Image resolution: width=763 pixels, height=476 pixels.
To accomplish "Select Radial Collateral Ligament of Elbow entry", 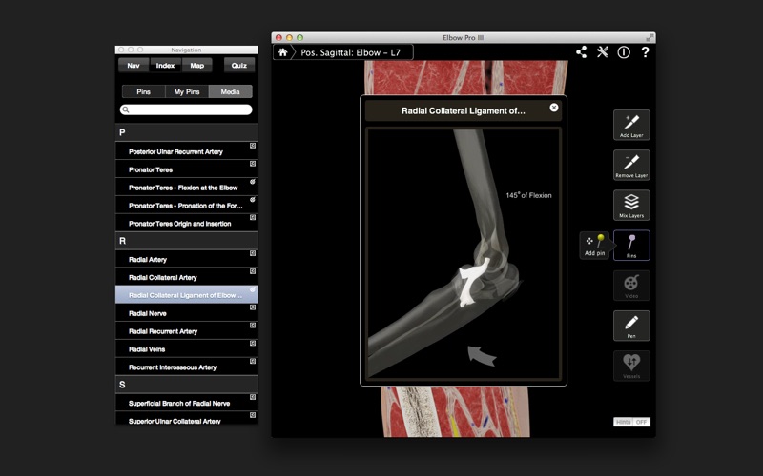I will click(186, 295).
